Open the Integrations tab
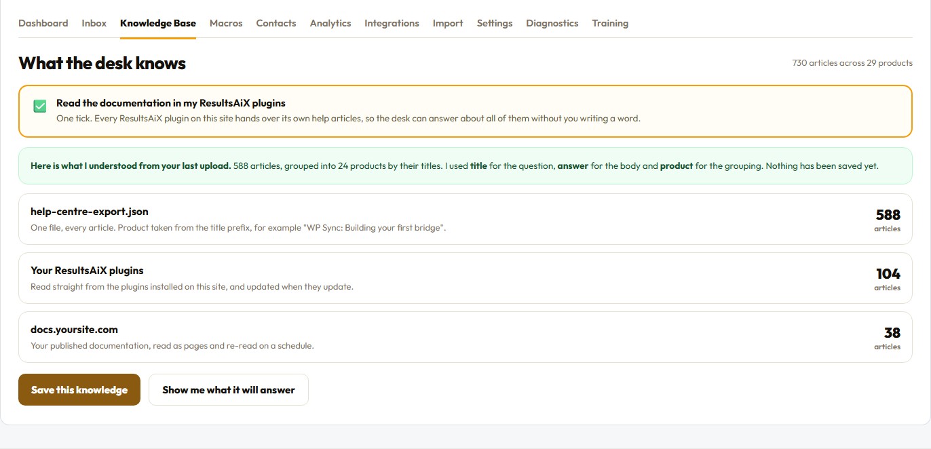The height and width of the screenshot is (449, 931). click(x=392, y=23)
